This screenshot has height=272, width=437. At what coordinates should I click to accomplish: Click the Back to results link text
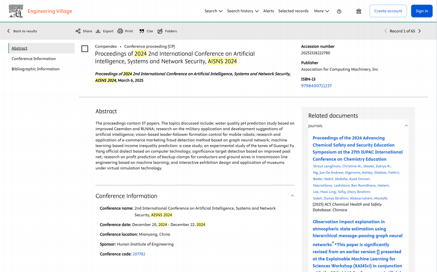click(25, 31)
